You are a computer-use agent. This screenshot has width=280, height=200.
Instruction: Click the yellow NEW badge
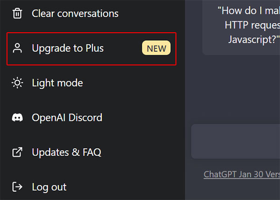click(156, 48)
